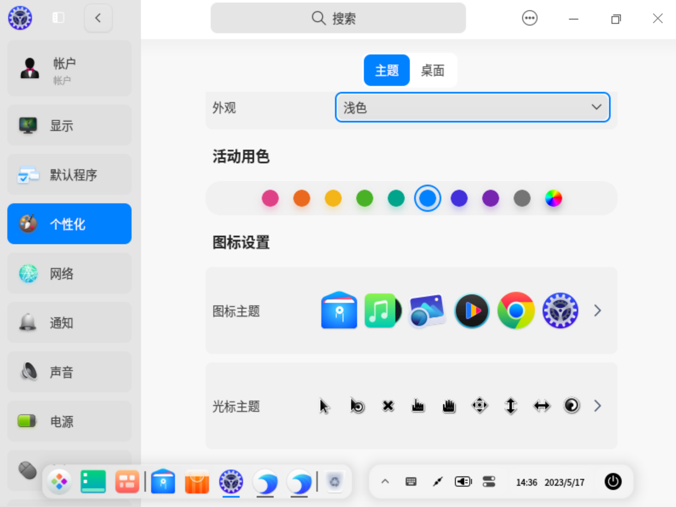Click the search input field
Screen dimensions: 676x507
(x=338, y=18)
